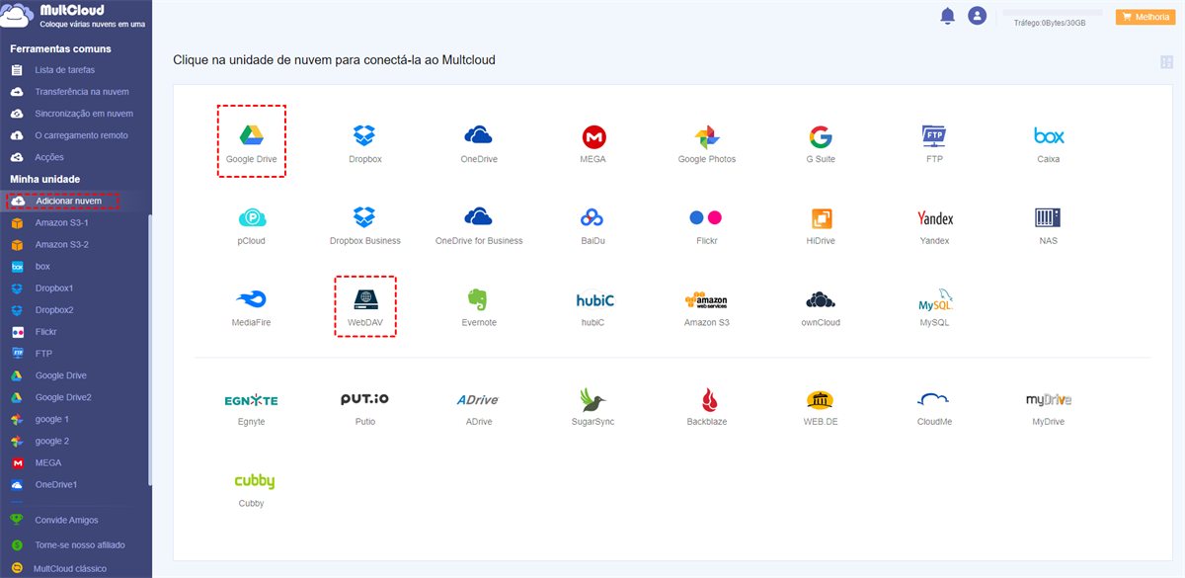Viewport: 1185px width, 578px height.
Task: Select the MySQL database icon
Action: click(x=934, y=301)
